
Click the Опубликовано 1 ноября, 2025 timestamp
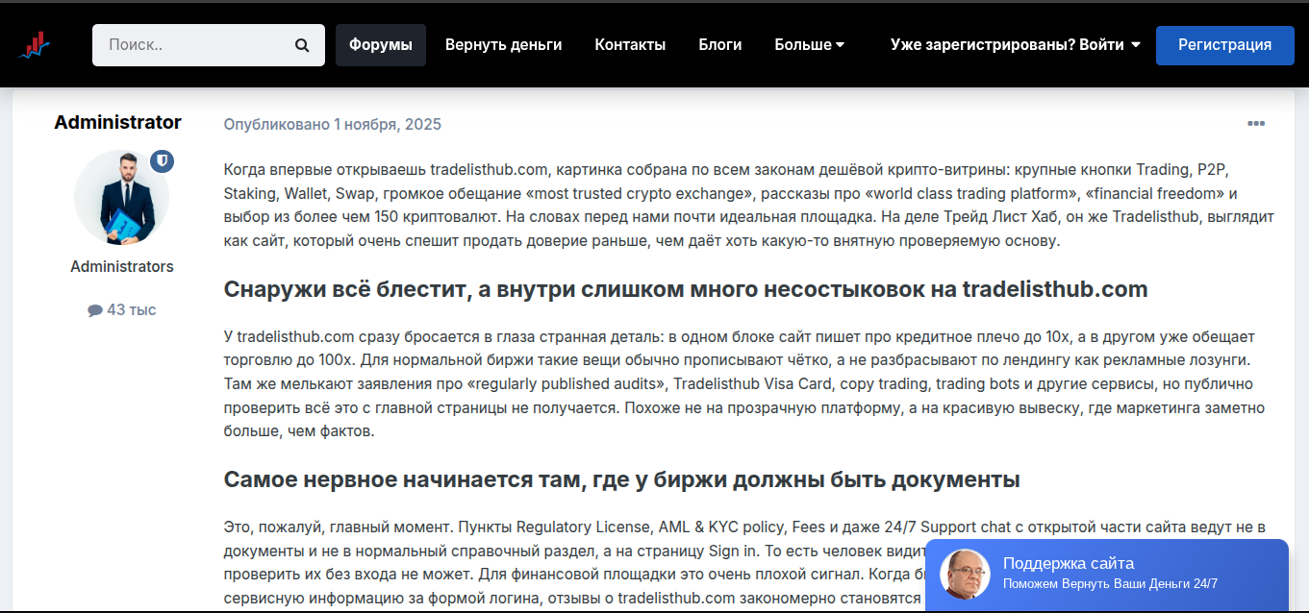pos(333,124)
